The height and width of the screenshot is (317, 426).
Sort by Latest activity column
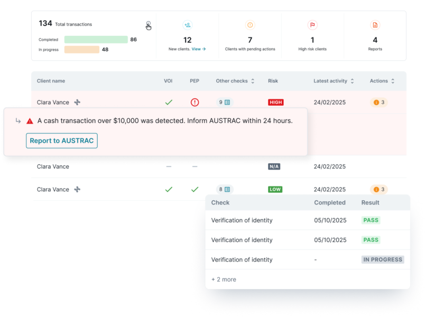pyautogui.click(x=352, y=81)
